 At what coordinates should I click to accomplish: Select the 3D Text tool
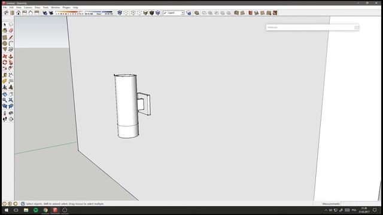click(11, 87)
